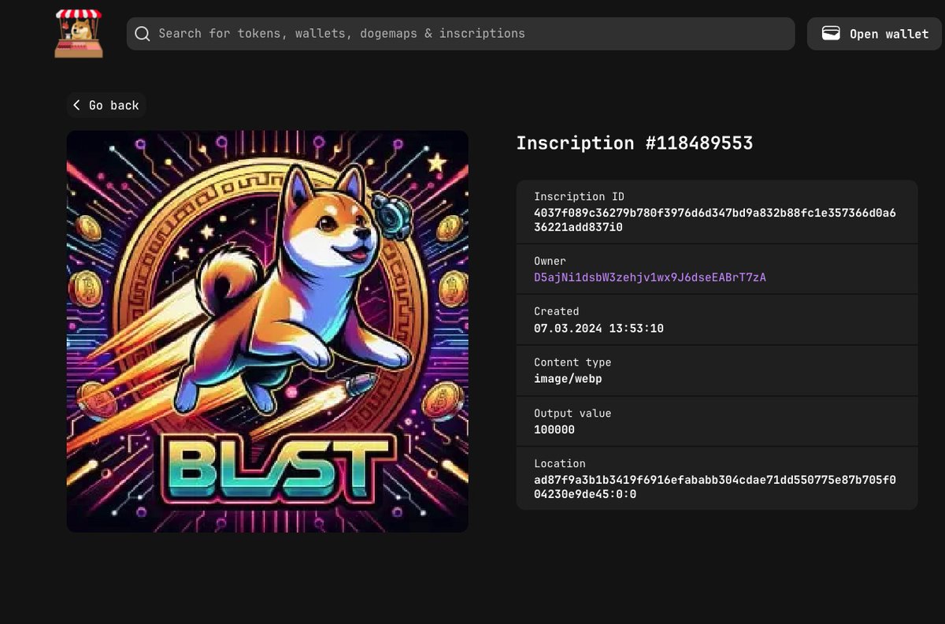Click the Content type label
Image resolution: width=945 pixels, height=624 pixels.
(x=573, y=362)
